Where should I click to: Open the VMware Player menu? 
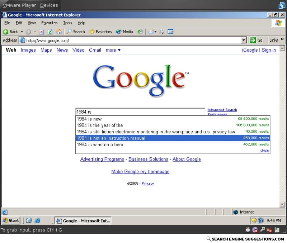click(x=19, y=5)
